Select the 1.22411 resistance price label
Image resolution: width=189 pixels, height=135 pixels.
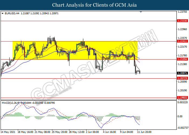pos(182,41)
